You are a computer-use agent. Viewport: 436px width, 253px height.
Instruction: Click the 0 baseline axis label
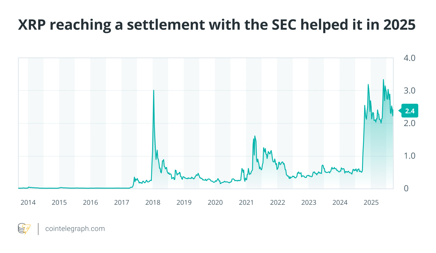pyautogui.click(x=406, y=189)
